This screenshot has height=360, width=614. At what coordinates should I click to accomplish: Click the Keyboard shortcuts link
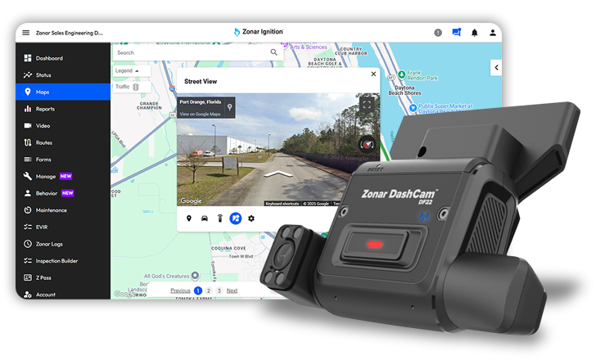pos(282,204)
